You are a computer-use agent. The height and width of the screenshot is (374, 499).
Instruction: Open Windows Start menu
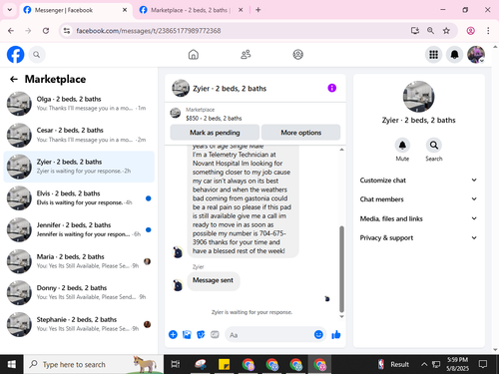pyautogui.click(x=11, y=364)
